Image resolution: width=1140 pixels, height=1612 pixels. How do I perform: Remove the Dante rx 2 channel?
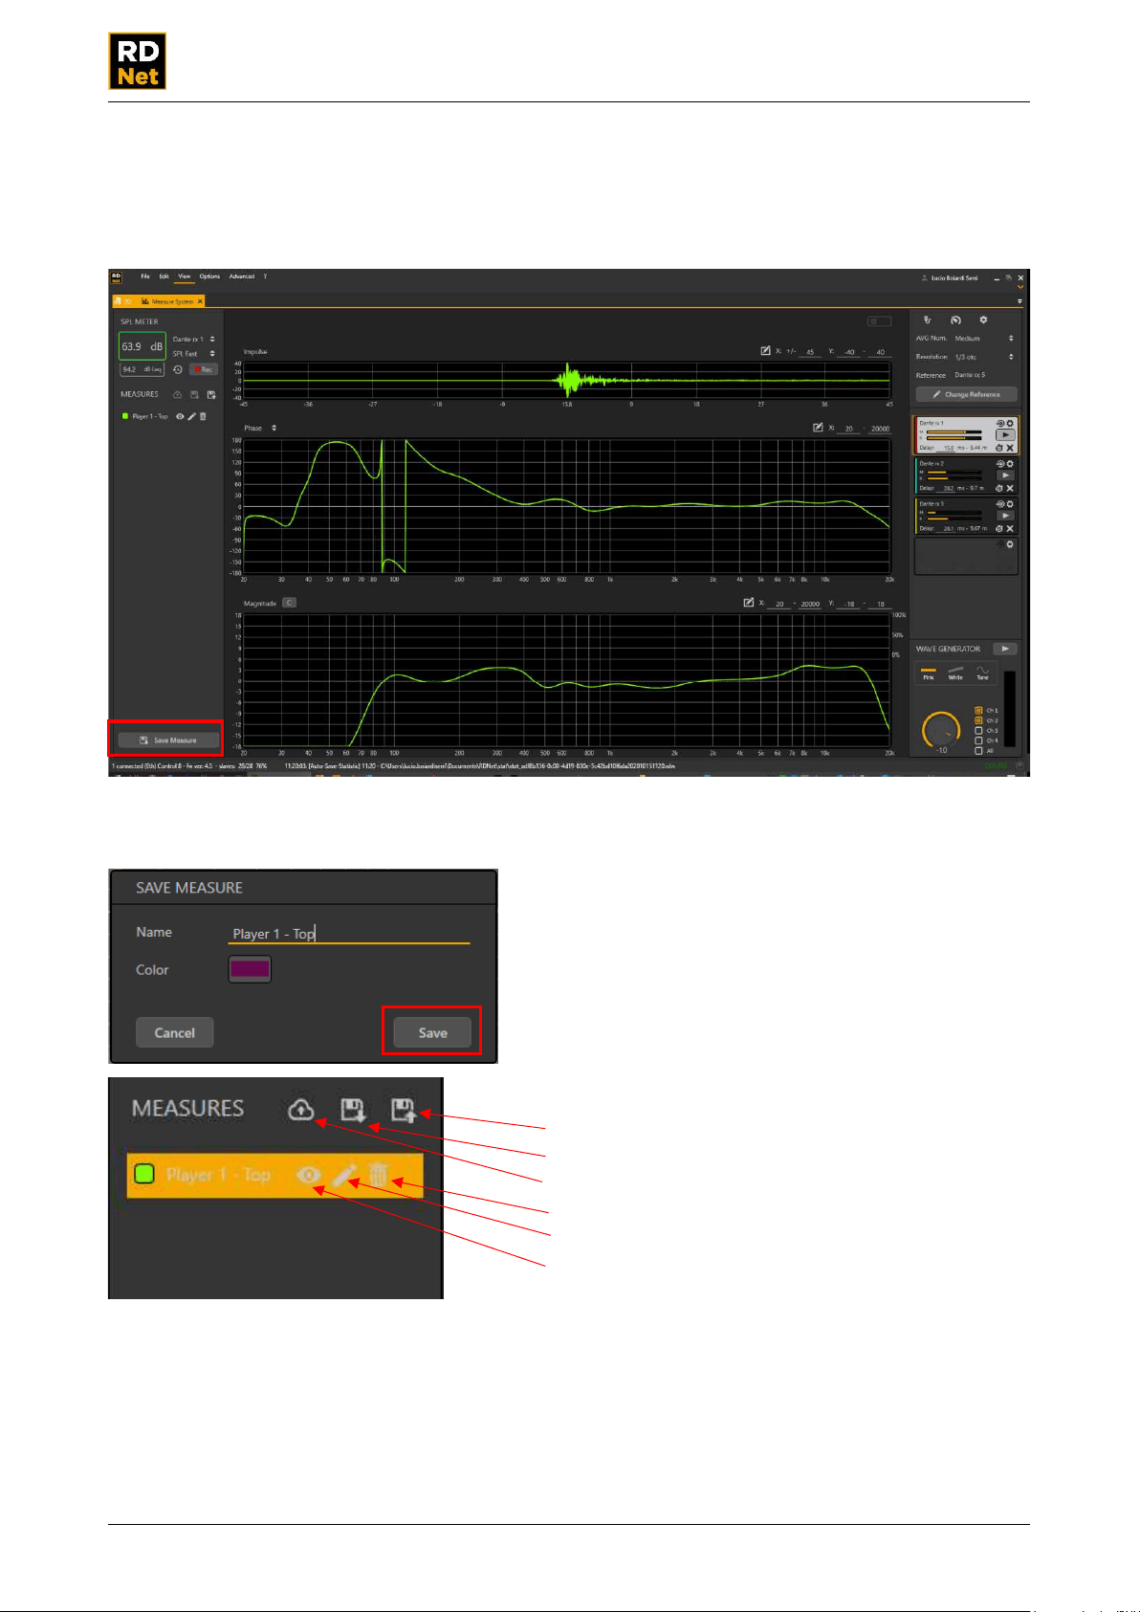(x=1010, y=488)
